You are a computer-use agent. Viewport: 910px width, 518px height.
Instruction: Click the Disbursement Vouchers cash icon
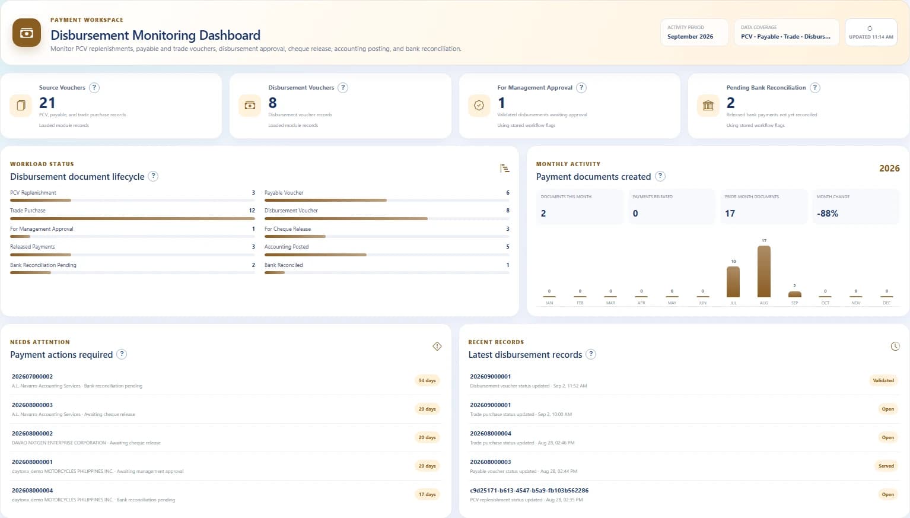tap(250, 106)
